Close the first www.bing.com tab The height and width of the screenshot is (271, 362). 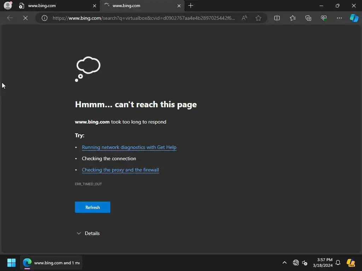tap(94, 6)
